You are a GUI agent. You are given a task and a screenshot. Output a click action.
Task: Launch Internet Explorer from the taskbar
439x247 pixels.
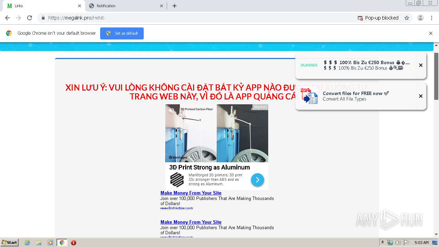(x=27, y=243)
